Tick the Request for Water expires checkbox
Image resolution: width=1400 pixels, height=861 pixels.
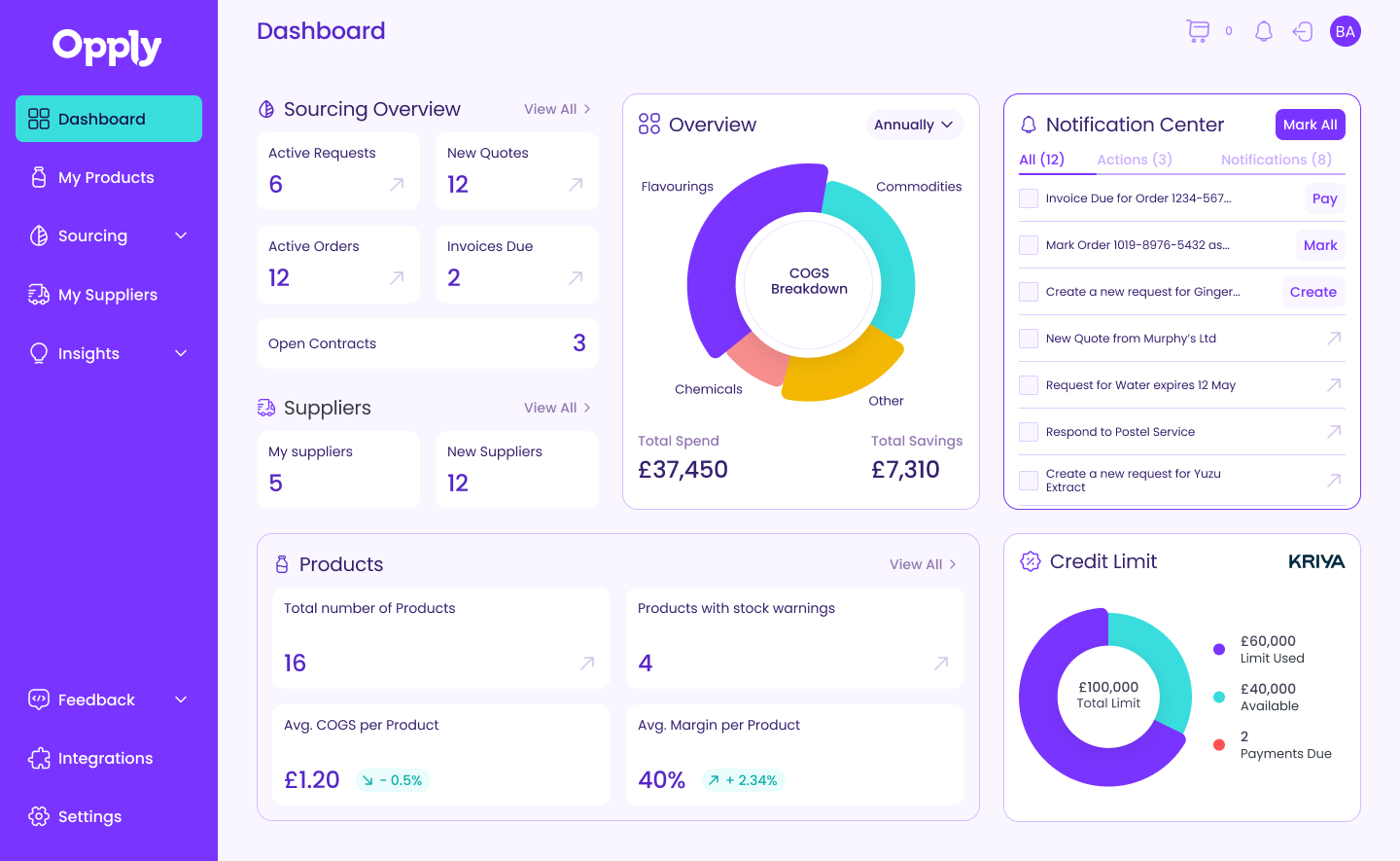coord(1029,385)
